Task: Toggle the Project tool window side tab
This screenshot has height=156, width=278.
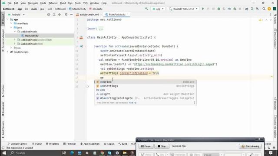Action: 3,19
